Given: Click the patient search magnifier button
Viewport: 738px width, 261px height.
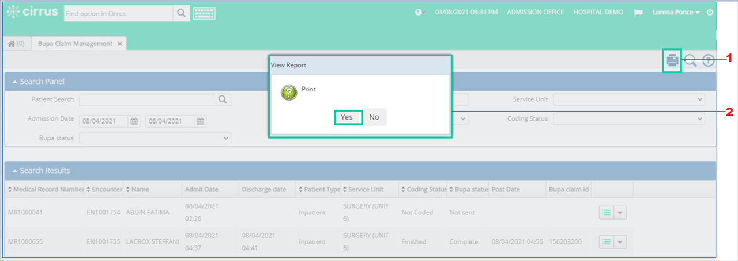Looking at the screenshot, I should [223, 99].
